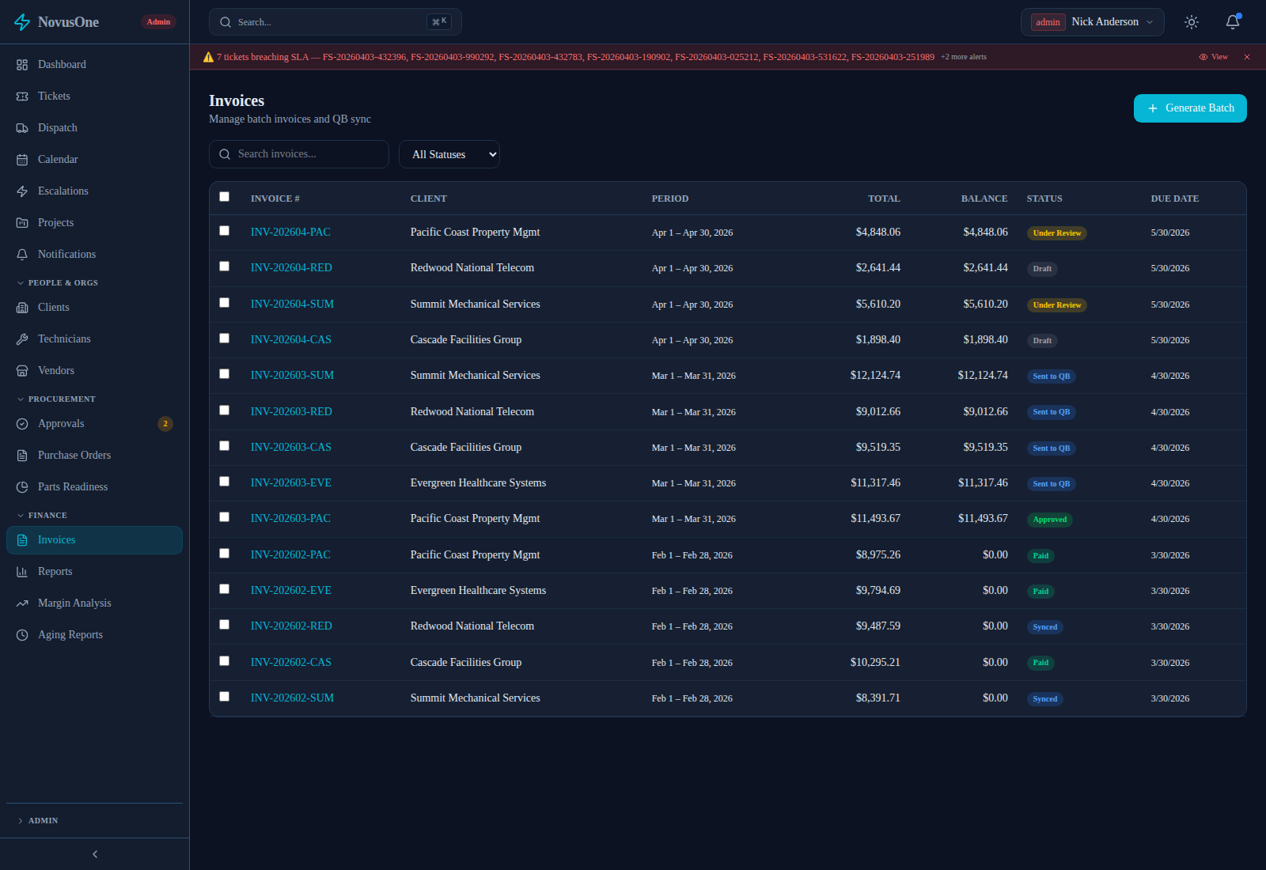Open the All Statuses filter dropdown
This screenshot has width=1266, height=870.
449,154
